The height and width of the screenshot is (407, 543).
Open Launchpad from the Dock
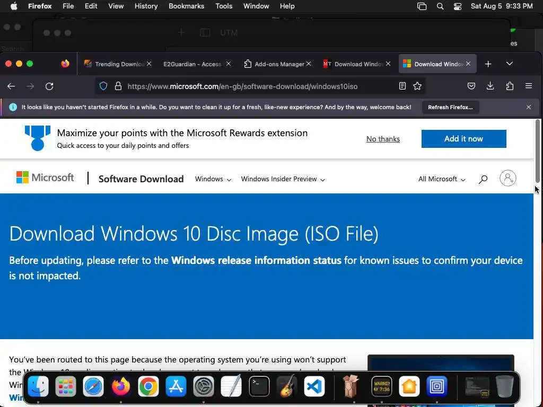pyautogui.click(x=65, y=386)
